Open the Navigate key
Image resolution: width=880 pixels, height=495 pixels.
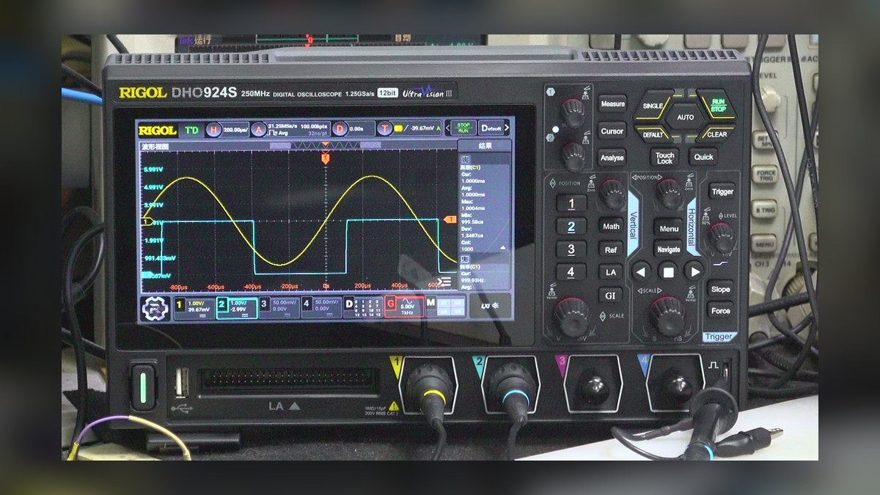pyautogui.click(x=668, y=249)
